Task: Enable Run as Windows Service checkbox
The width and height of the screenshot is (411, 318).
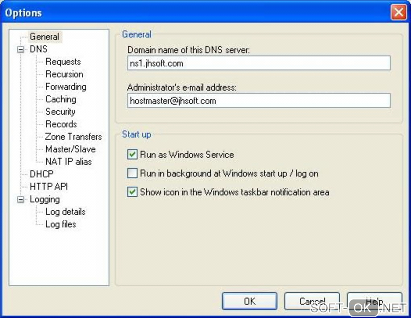Action: tap(132, 154)
